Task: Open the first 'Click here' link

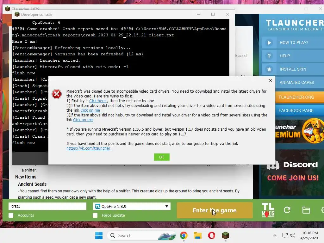Action: click(x=98, y=101)
